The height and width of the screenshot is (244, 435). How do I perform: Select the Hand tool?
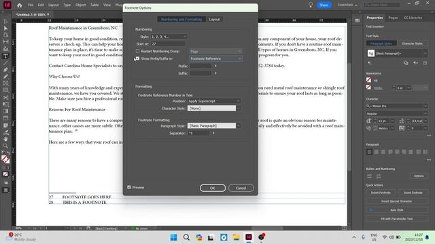tap(5, 139)
